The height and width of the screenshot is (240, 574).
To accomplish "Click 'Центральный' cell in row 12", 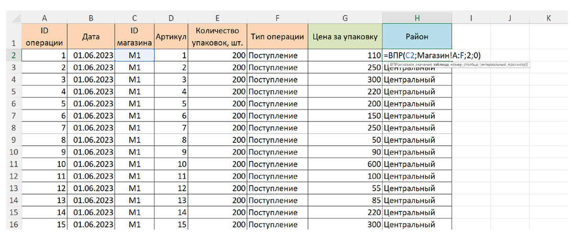I will [x=417, y=176].
